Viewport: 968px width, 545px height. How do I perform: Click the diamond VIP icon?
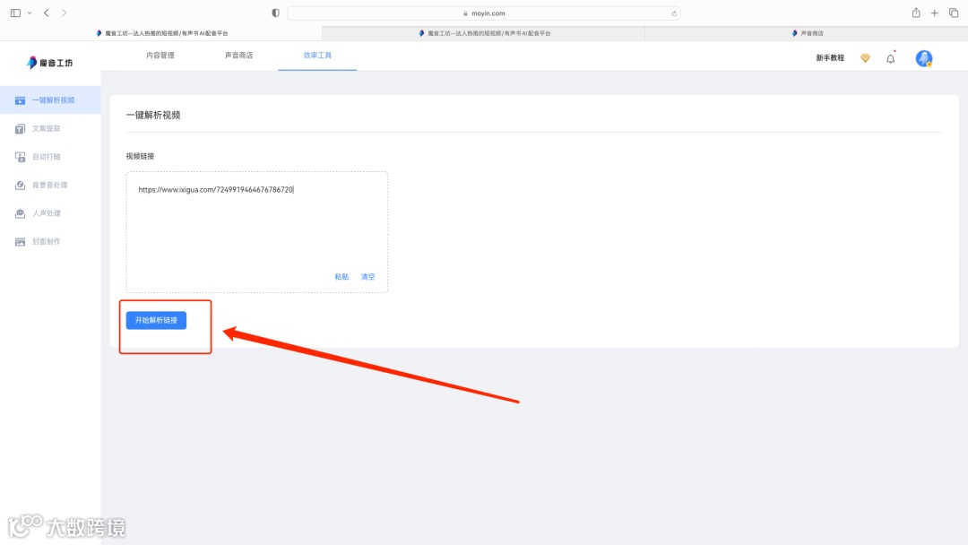click(865, 58)
